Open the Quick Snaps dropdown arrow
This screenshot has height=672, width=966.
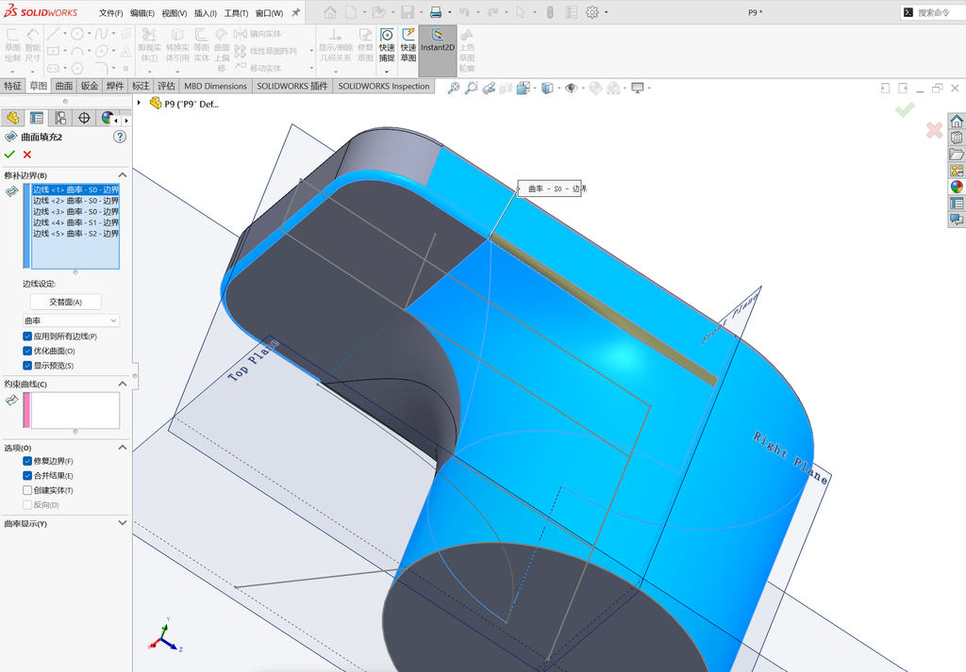[387, 71]
